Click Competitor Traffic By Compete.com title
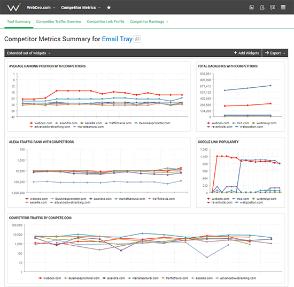 pos(40,218)
